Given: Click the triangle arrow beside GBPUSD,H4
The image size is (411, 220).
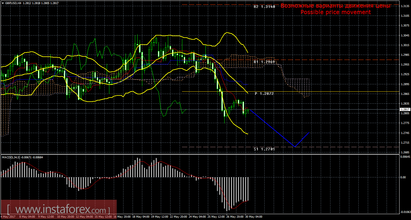Looking at the screenshot, I should click(x=3, y=3).
